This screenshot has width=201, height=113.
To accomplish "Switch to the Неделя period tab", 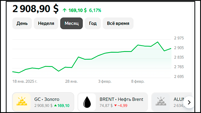I will point(46,23).
